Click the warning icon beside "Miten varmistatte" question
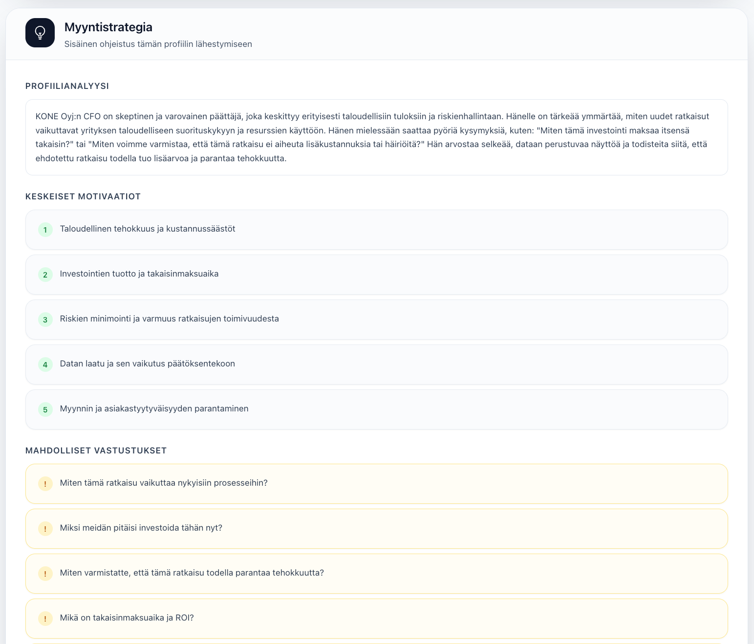This screenshot has width=754, height=644. coord(45,574)
